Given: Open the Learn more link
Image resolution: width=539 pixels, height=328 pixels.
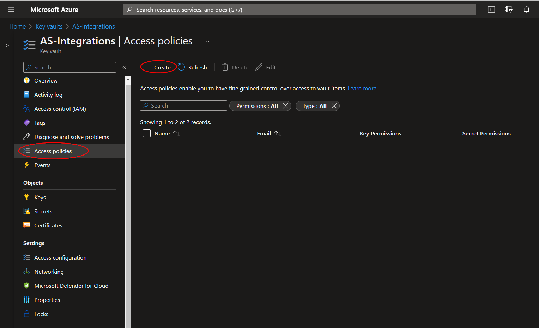Looking at the screenshot, I should (x=362, y=89).
